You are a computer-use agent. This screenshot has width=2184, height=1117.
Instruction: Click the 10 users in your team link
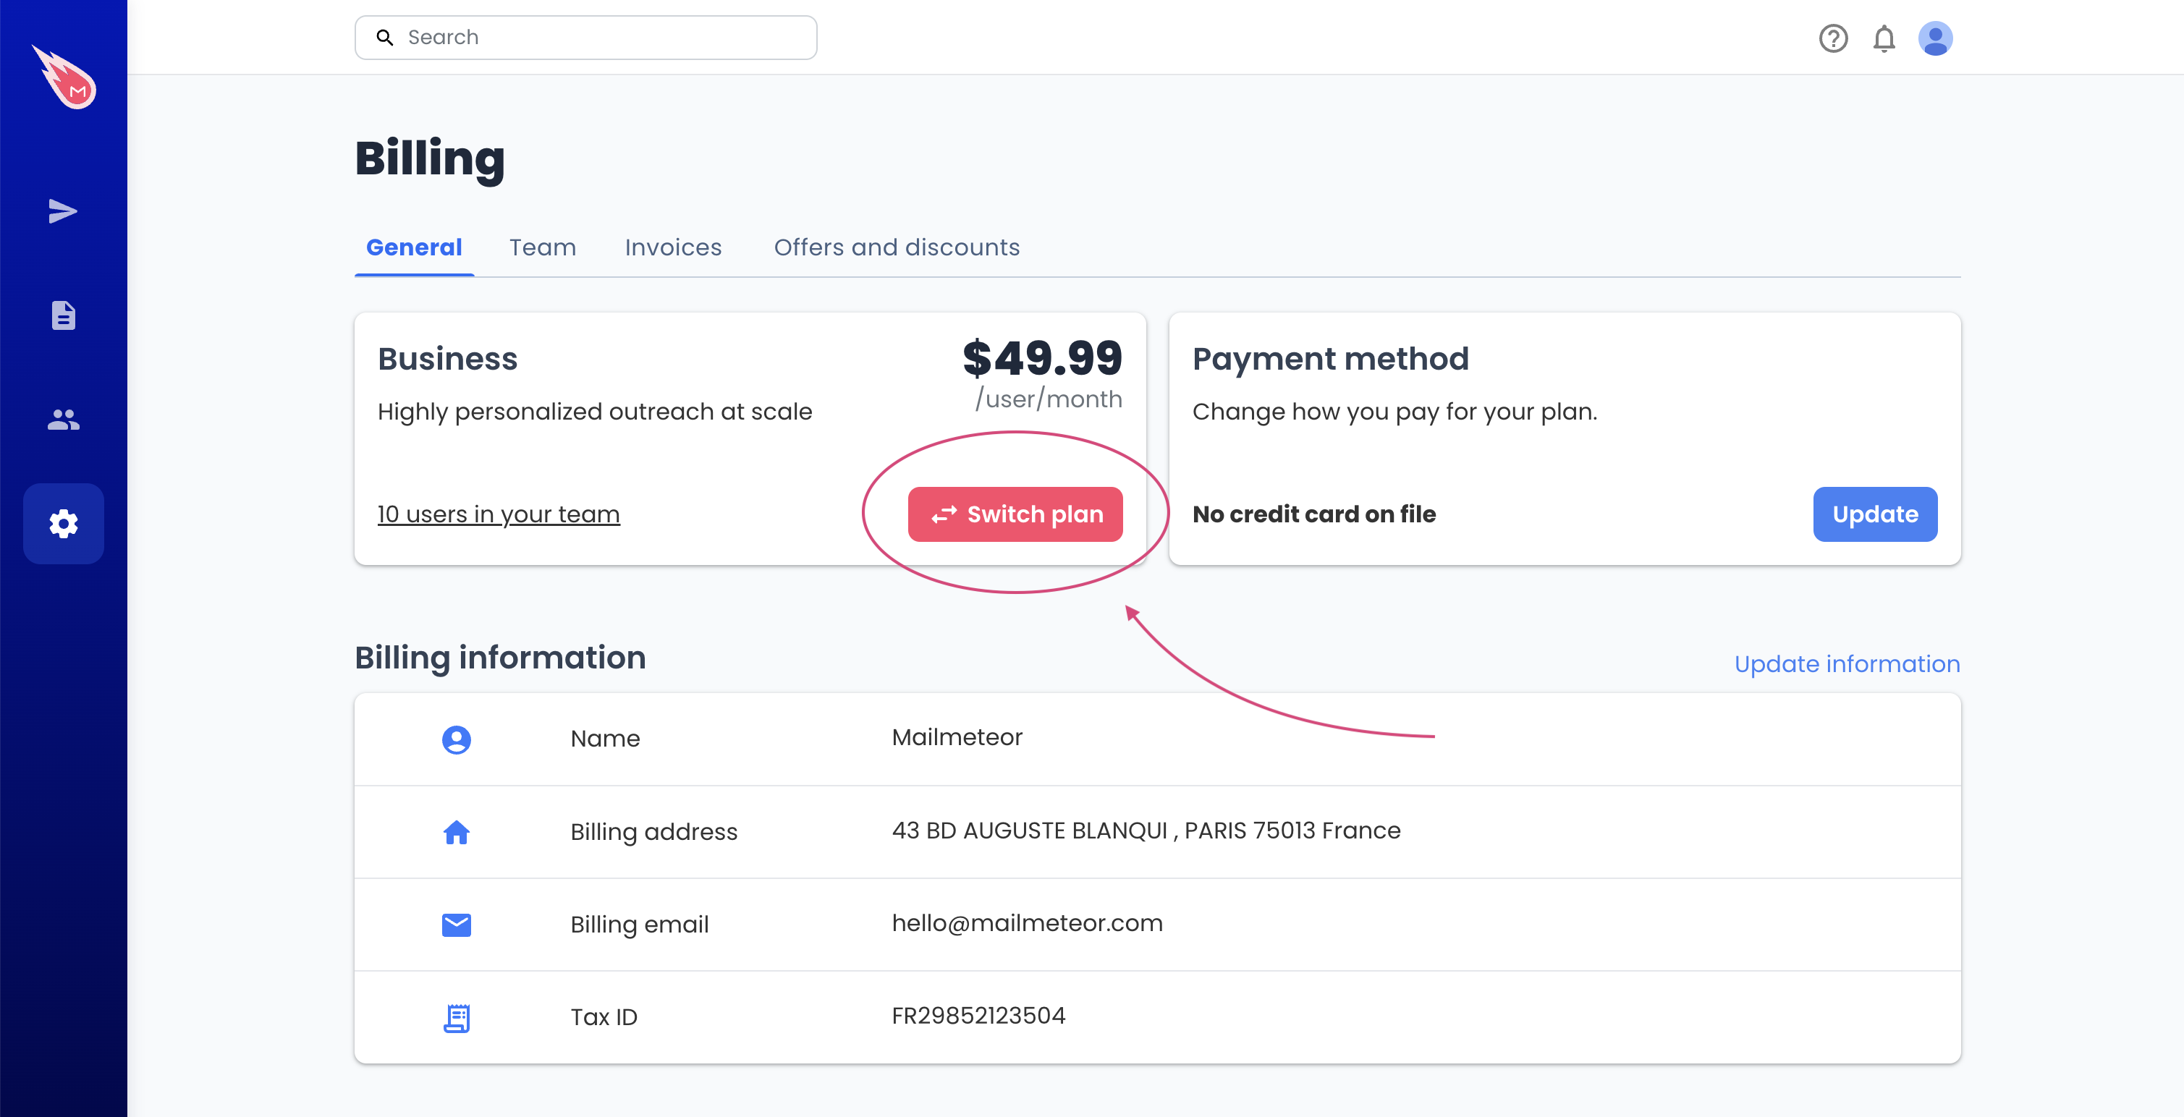(x=499, y=513)
